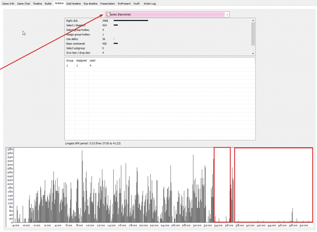Click the Assigned column header

[x=82, y=60]
